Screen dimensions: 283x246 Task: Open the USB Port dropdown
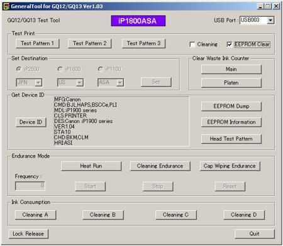pos(270,20)
